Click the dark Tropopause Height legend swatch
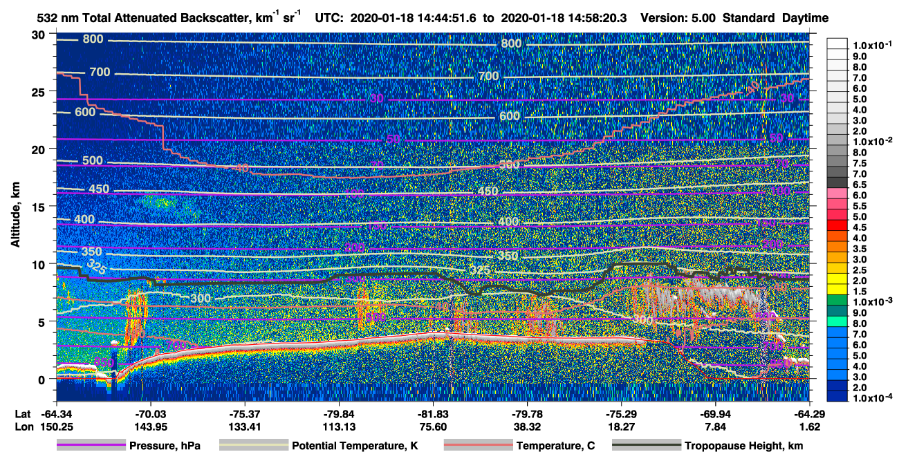Viewport: 899px width, 461px height. pyautogui.click(x=647, y=445)
